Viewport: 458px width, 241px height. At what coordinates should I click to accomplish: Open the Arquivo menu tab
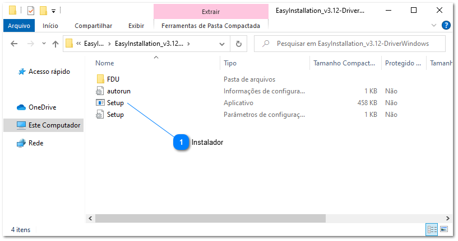[x=19, y=26]
